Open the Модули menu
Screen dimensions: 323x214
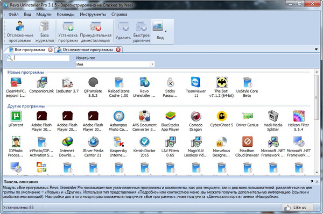(x=44, y=15)
